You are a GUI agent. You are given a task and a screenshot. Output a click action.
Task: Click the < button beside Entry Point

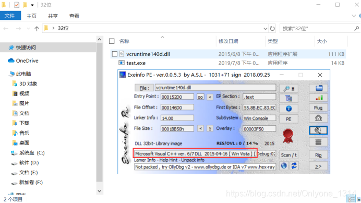pos(210,97)
